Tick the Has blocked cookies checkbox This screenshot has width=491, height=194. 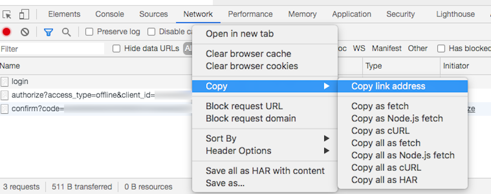point(441,48)
